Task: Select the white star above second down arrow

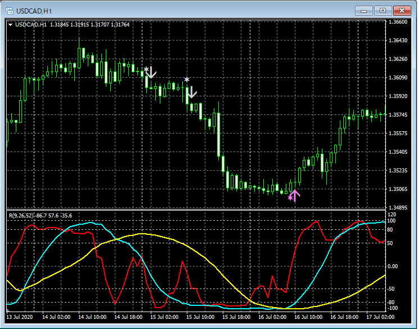Action: (x=187, y=80)
